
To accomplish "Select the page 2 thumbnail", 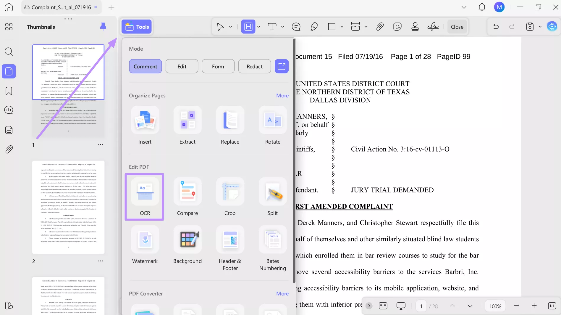I will click(68, 207).
